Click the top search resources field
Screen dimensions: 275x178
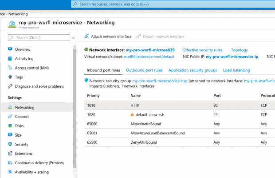click(x=173, y=4)
